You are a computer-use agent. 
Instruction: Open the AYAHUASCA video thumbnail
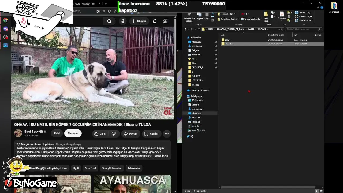132,184
